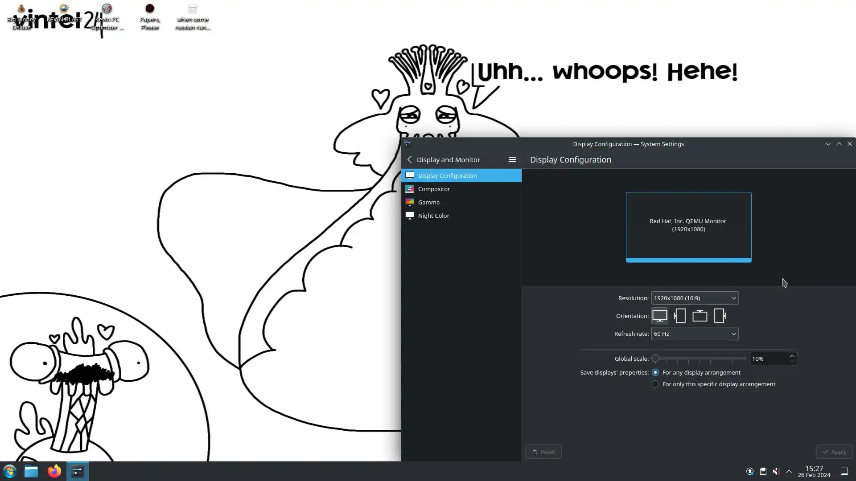Increase global scale with spinbox up arrow
The width and height of the screenshot is (856, 481).
tap(792, 356)
